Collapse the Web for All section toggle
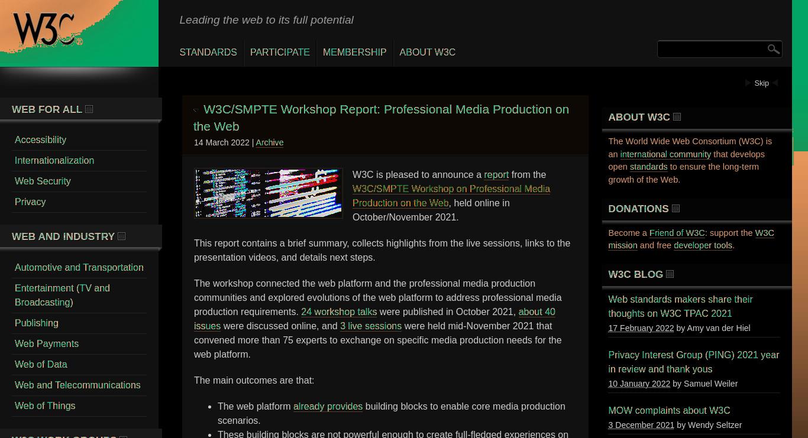Screen dimensions: 808x438 coord(89,109)
